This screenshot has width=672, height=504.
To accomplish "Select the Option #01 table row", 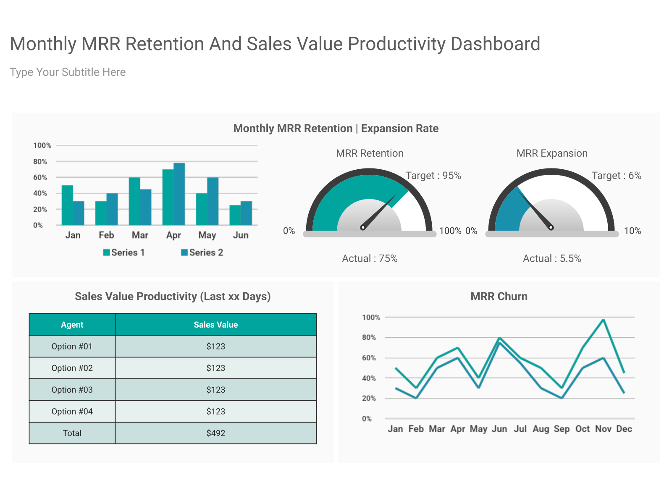I will (x=173, y=346).
